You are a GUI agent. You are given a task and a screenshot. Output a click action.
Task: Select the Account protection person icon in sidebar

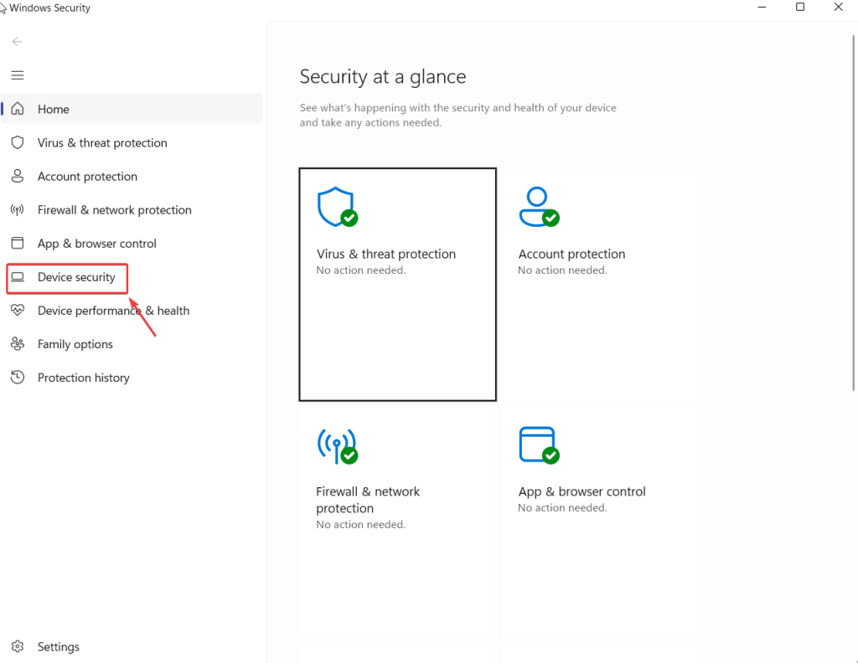point(18,176)
